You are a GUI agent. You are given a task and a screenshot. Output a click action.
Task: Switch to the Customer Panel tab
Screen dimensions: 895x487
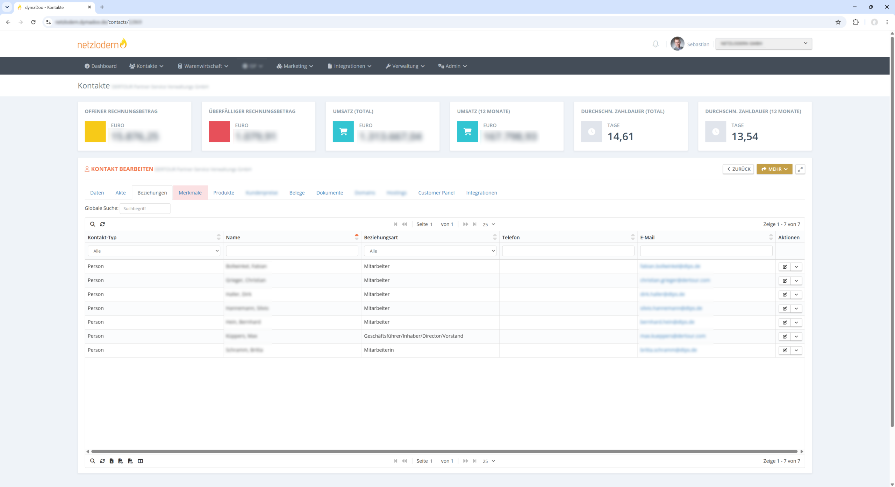pos(436,193)
